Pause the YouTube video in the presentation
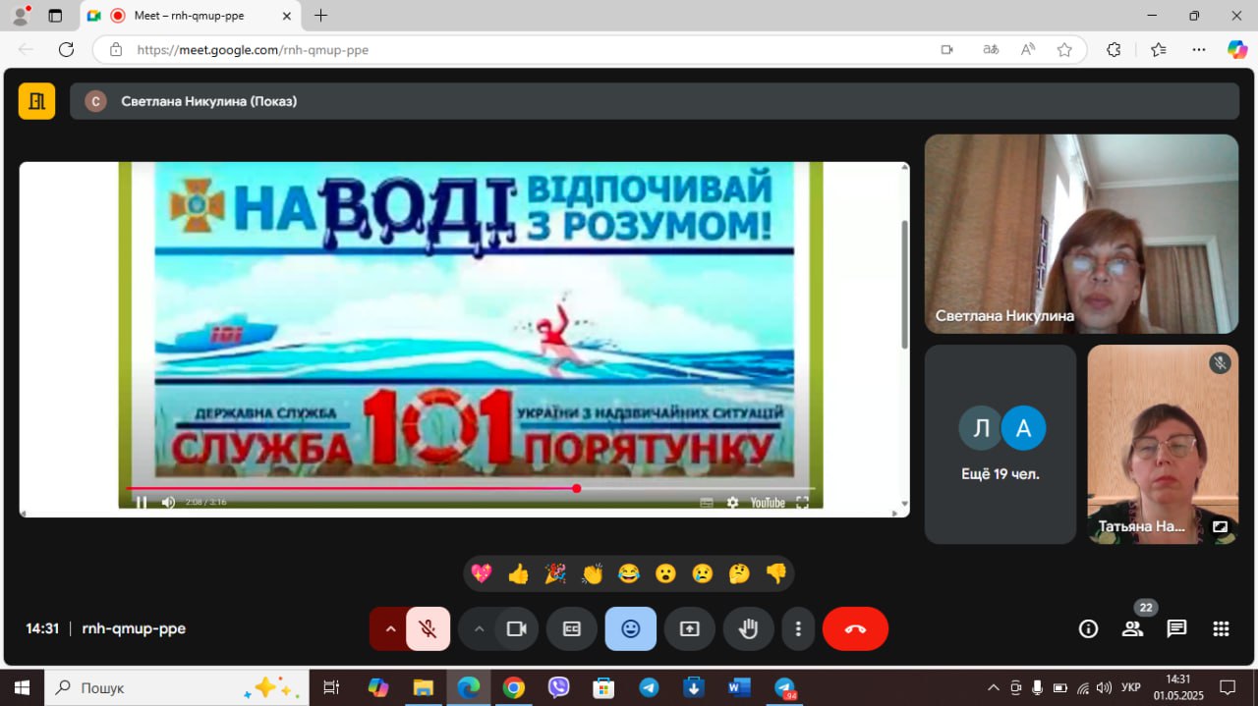The height and width of the screenshot is (706, 1258). [x=141, y=502]
